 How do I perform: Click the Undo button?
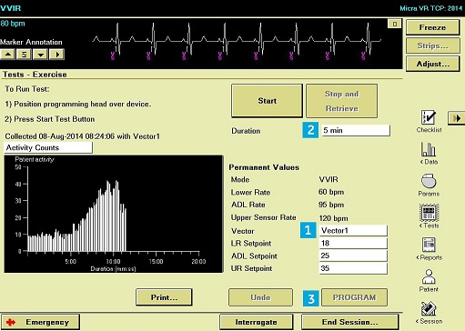click(260, 297)
